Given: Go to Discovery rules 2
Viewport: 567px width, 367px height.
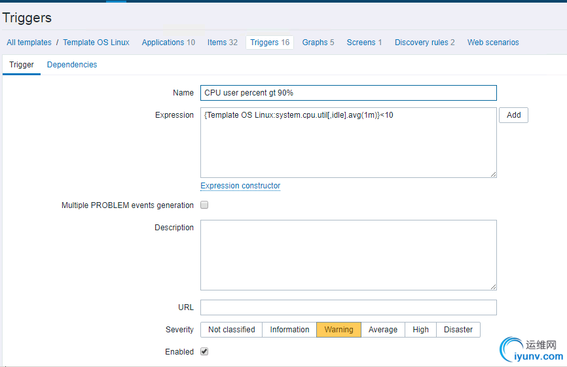Looking at the screenshot, I should click(424, 43).
